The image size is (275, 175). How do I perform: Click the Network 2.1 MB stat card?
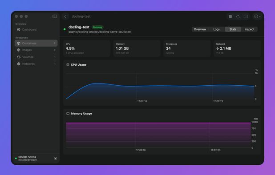coord(237,48)
